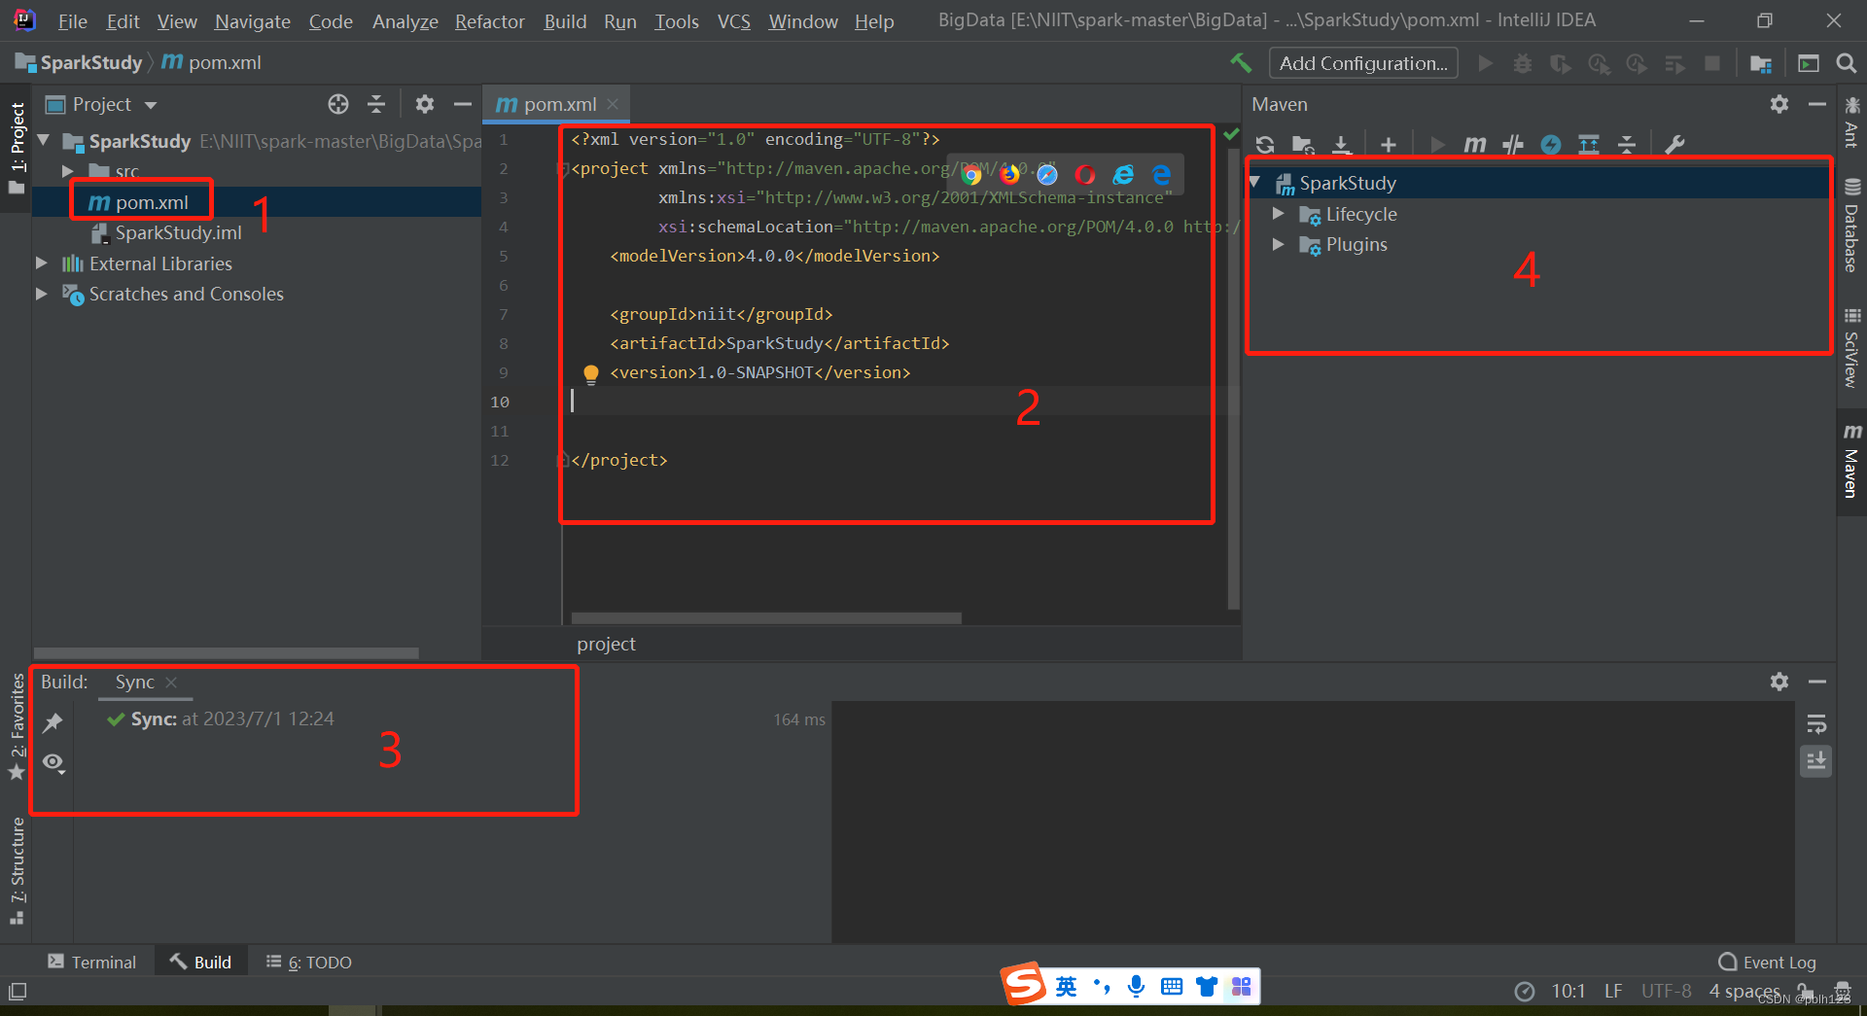Open the File menu
This screenshot has width=1867, height=1016.
tap(73, 21)
